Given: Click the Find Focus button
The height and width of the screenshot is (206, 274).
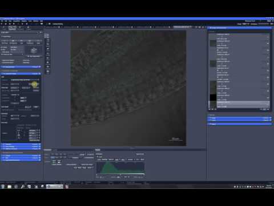Looking at the screenshot, I should [5, 42].
